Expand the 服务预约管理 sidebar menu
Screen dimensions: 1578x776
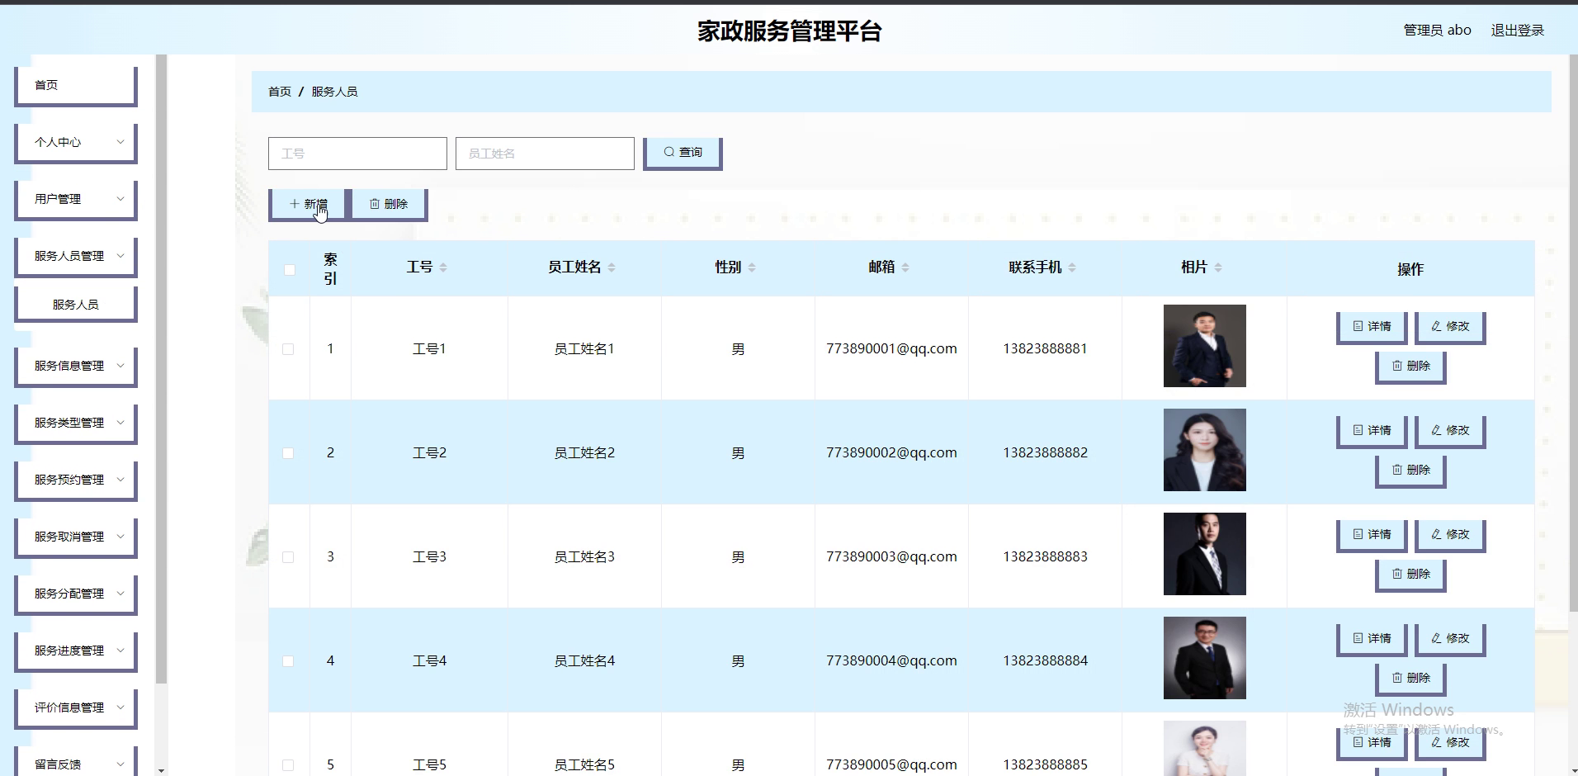coord(75,480)
